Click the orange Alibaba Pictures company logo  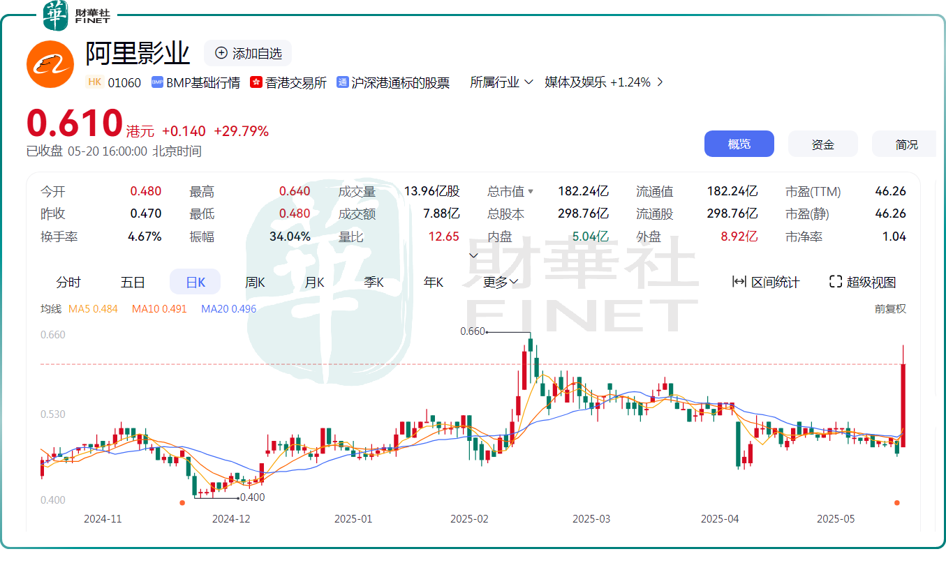[50, 64]
